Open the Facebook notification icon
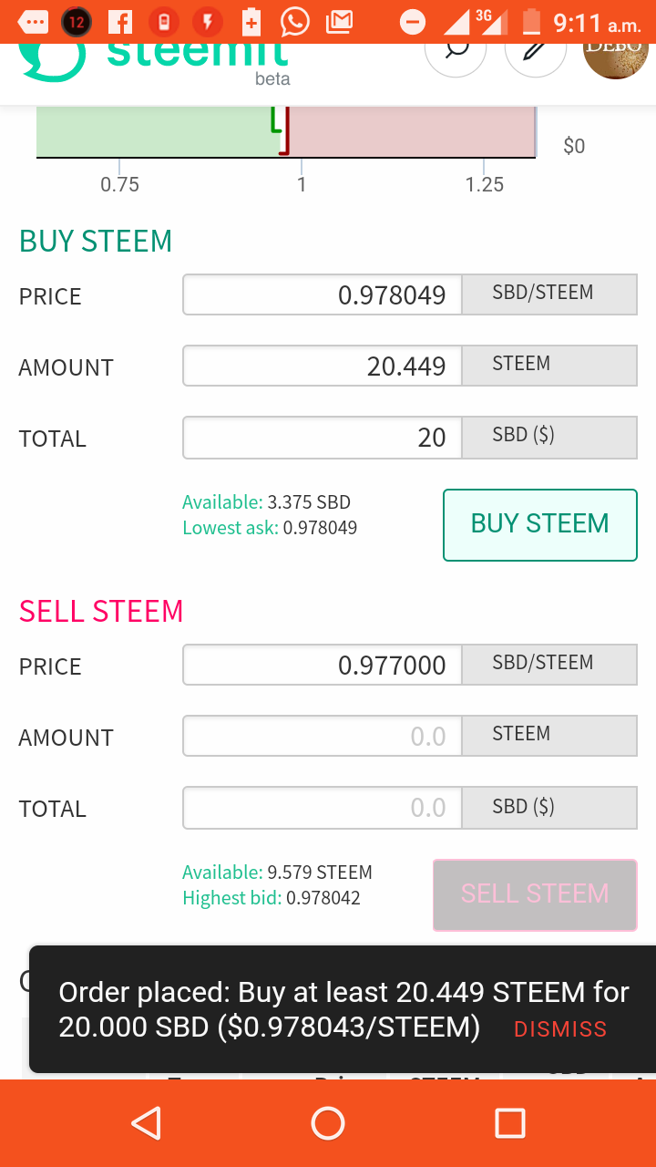This screenshot has width=656, height=1167. 120,21
